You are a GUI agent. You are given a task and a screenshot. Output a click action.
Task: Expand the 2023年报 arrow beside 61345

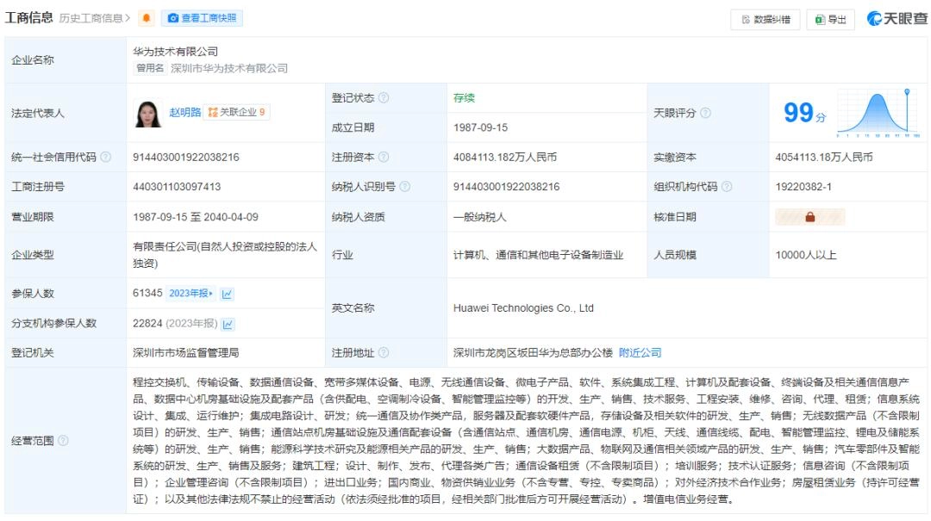coord(211,294)
